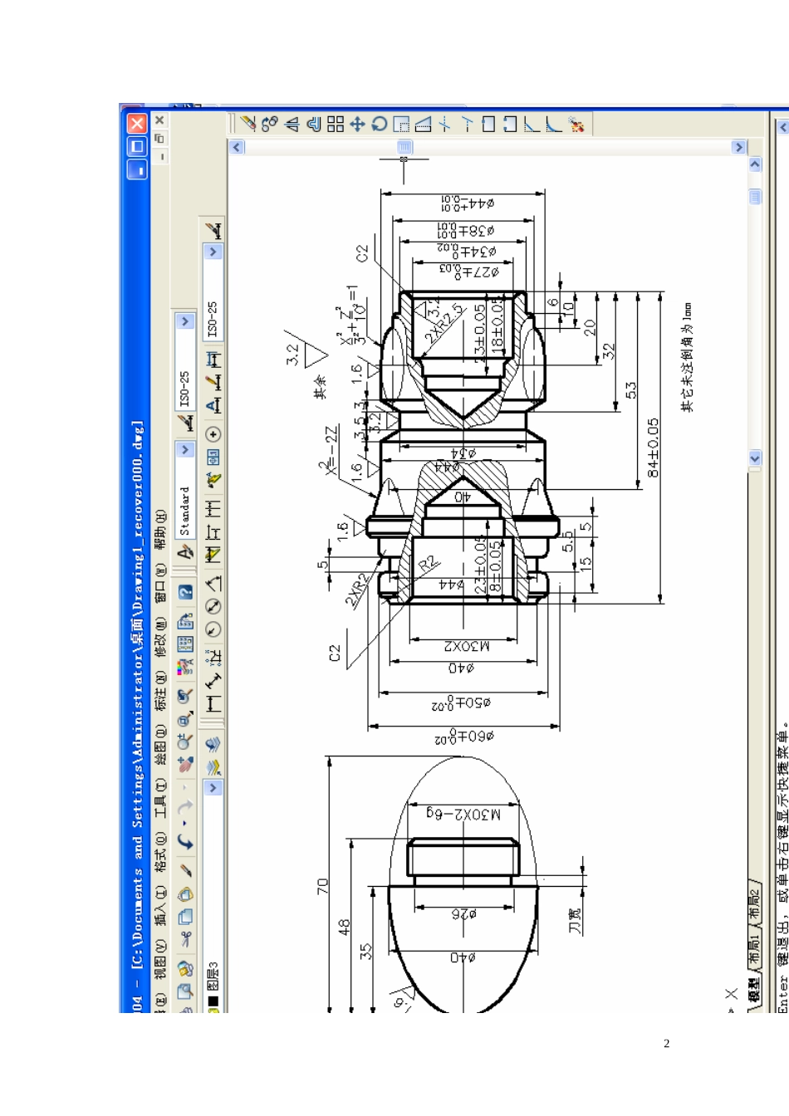
Task: Select the Diameter Dimension tool
Action: (x=213, y=606)
